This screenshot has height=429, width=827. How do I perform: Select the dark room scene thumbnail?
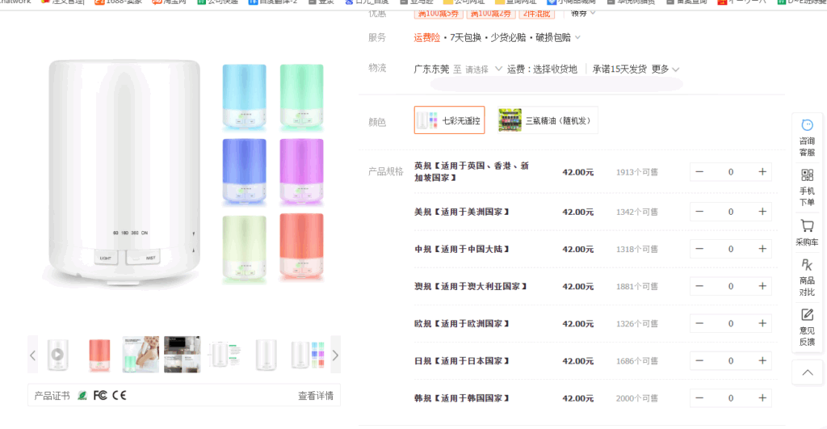(183, 355)
